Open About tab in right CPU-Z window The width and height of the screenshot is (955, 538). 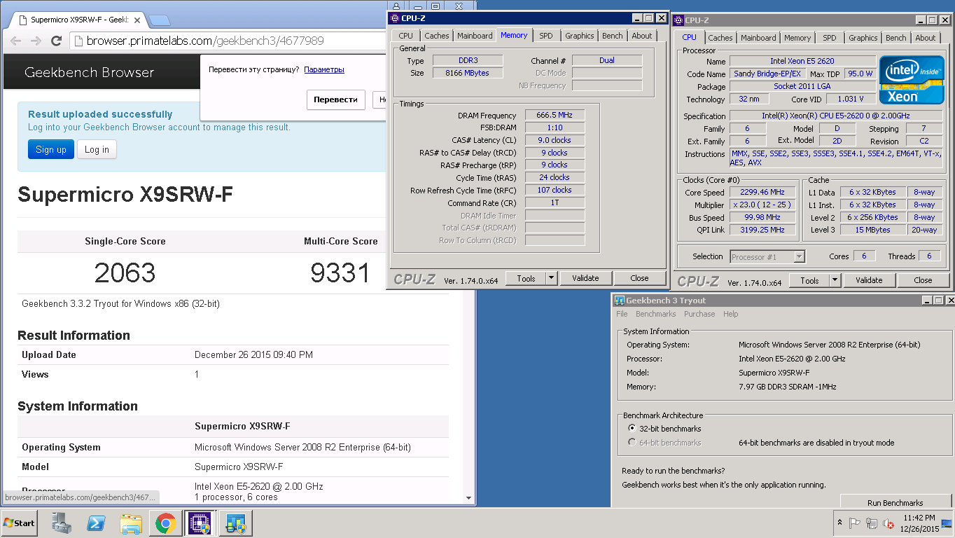(x=925, y=38)
